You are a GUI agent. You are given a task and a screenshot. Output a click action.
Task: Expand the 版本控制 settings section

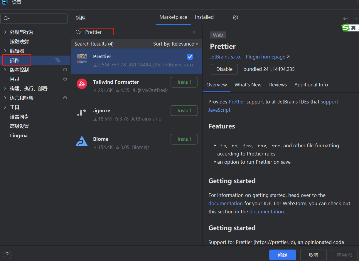click(x=5, y=70)
